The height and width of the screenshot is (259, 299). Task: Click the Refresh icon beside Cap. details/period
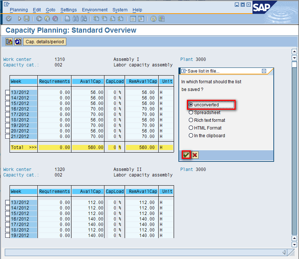18,42
